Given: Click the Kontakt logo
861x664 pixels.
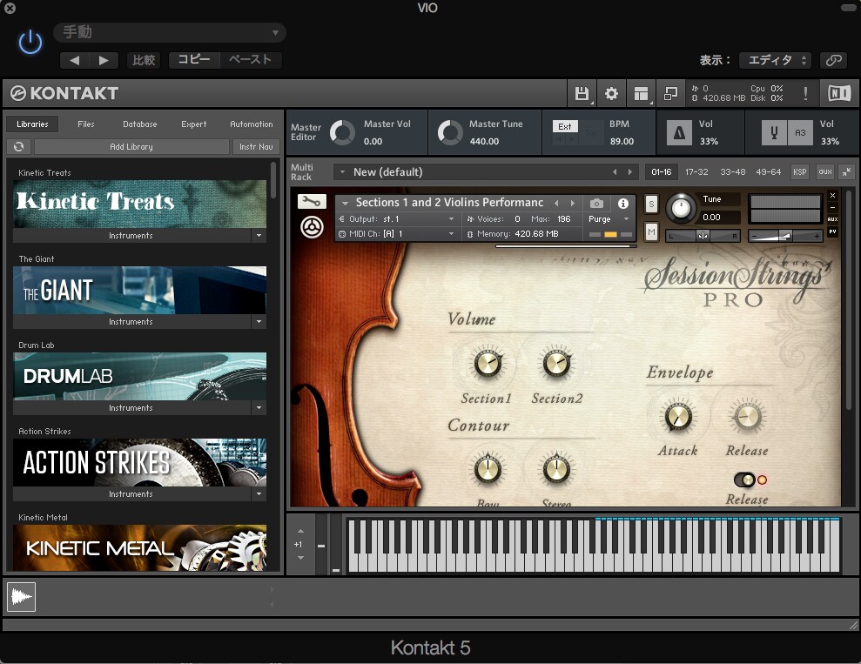Looking at the screenshot, I should point(64,93).
